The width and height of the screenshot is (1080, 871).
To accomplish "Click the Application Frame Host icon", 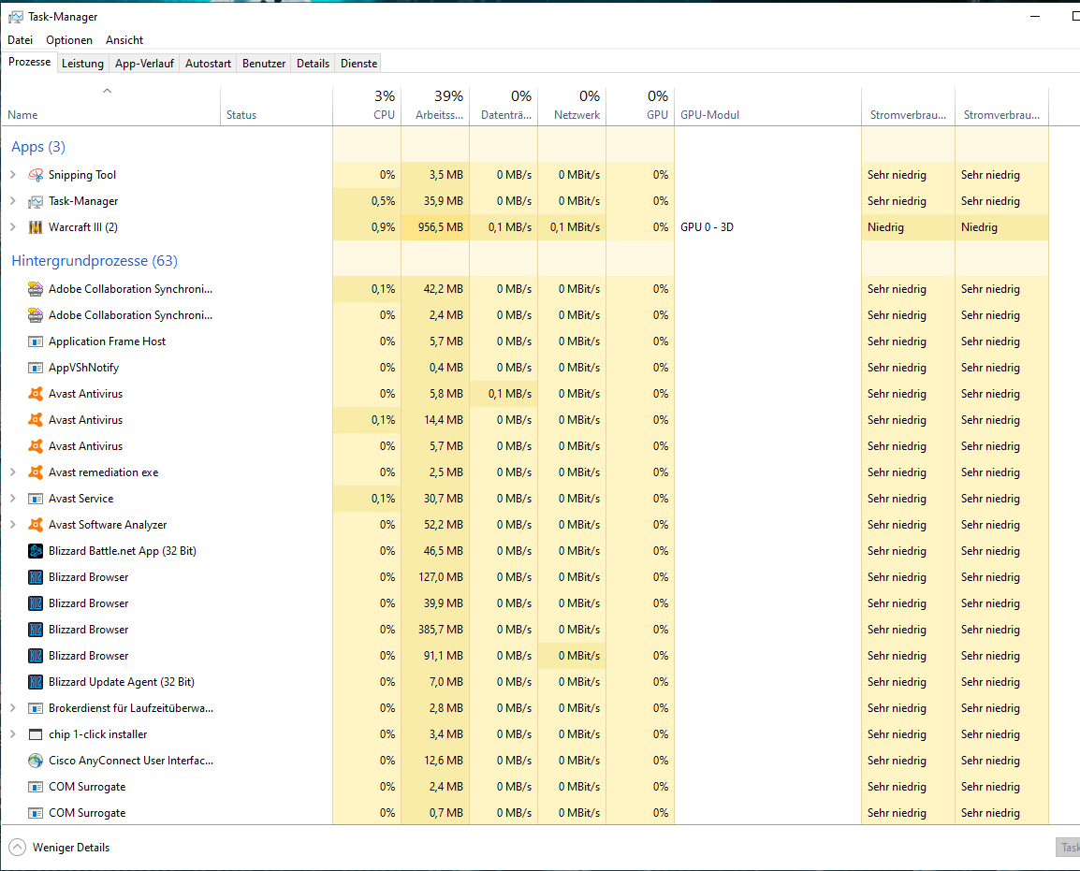I will coord(36,341).
